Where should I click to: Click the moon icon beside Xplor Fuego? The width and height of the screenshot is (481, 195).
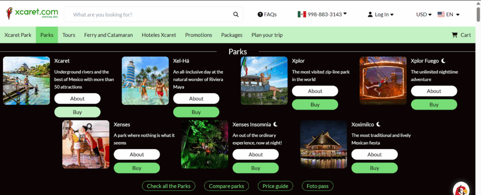coord(443,61)
